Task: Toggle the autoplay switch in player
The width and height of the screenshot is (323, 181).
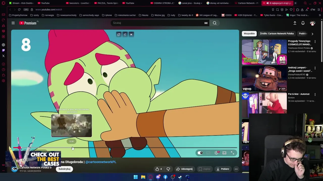Action: pos(200,153)
